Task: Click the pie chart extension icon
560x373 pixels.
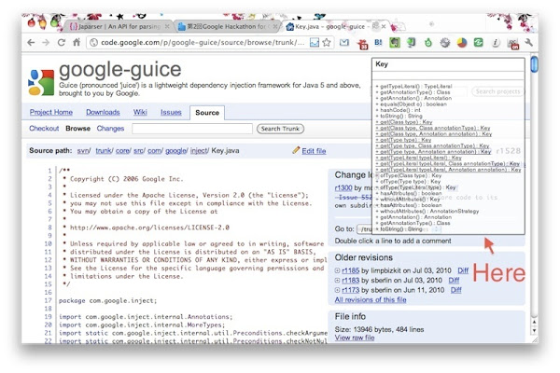Action: point(462,43)
